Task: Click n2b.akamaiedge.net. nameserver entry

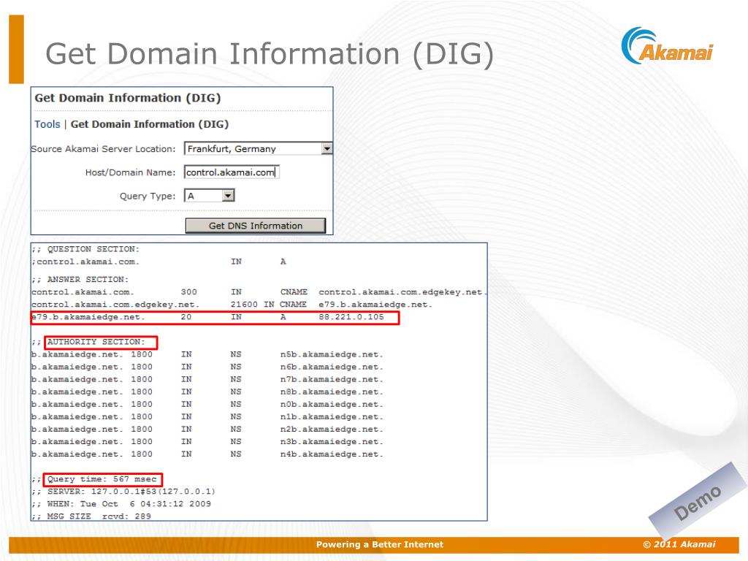Action: (x=332, y=430)
